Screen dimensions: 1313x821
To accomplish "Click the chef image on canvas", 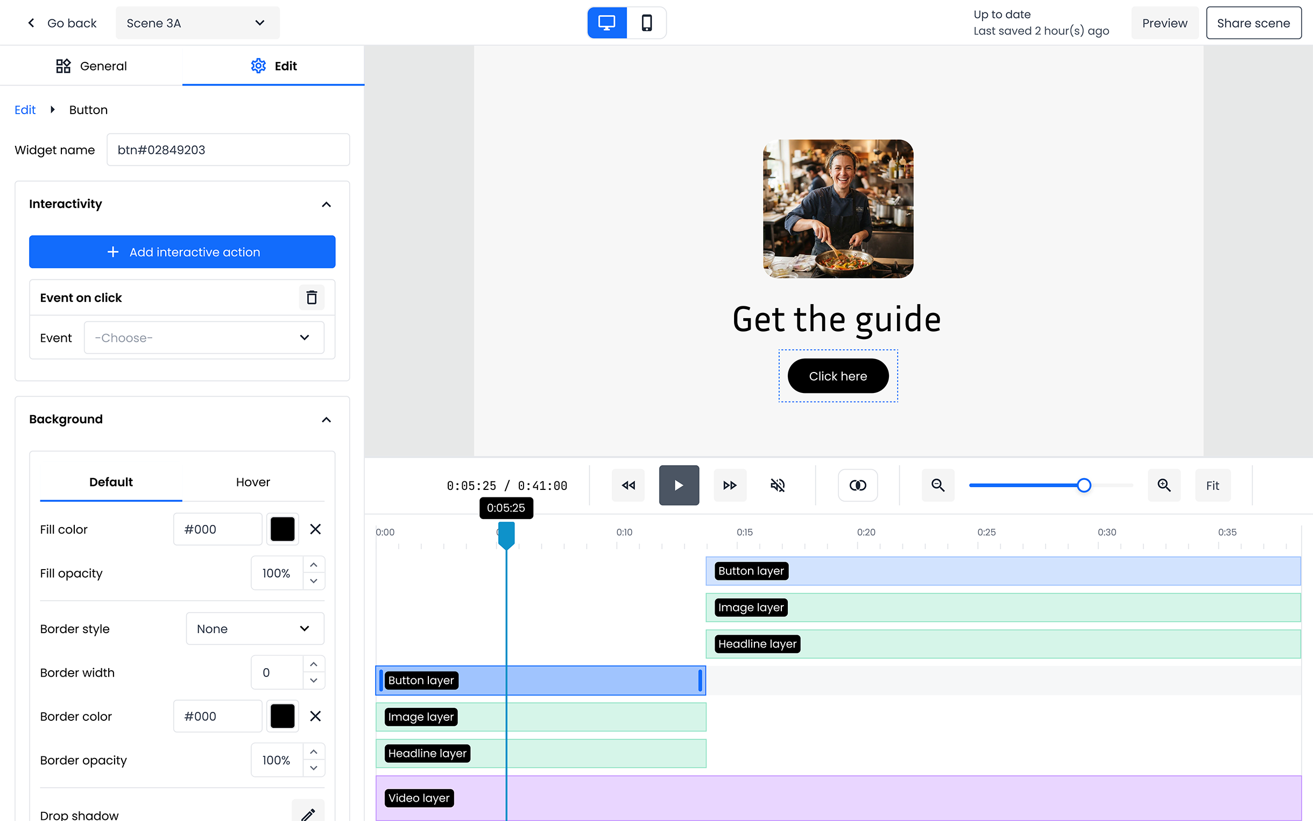I will pyautogui.click(x=838, y=209).
